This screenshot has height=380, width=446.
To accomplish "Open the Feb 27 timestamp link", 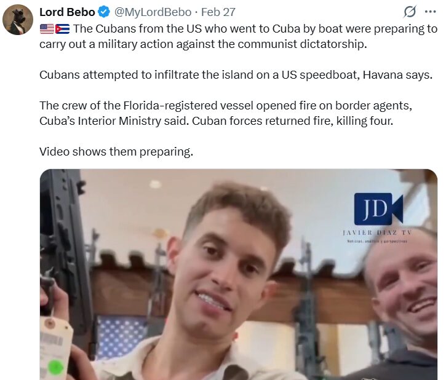I will pyautogui.click(x=218, y=12).
